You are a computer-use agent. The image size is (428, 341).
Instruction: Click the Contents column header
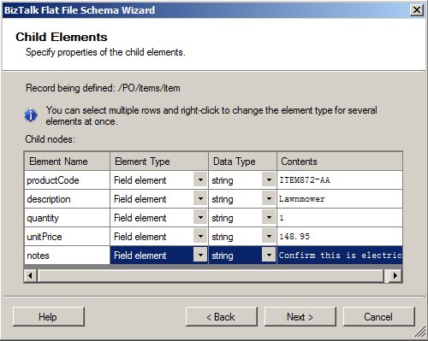340,162
